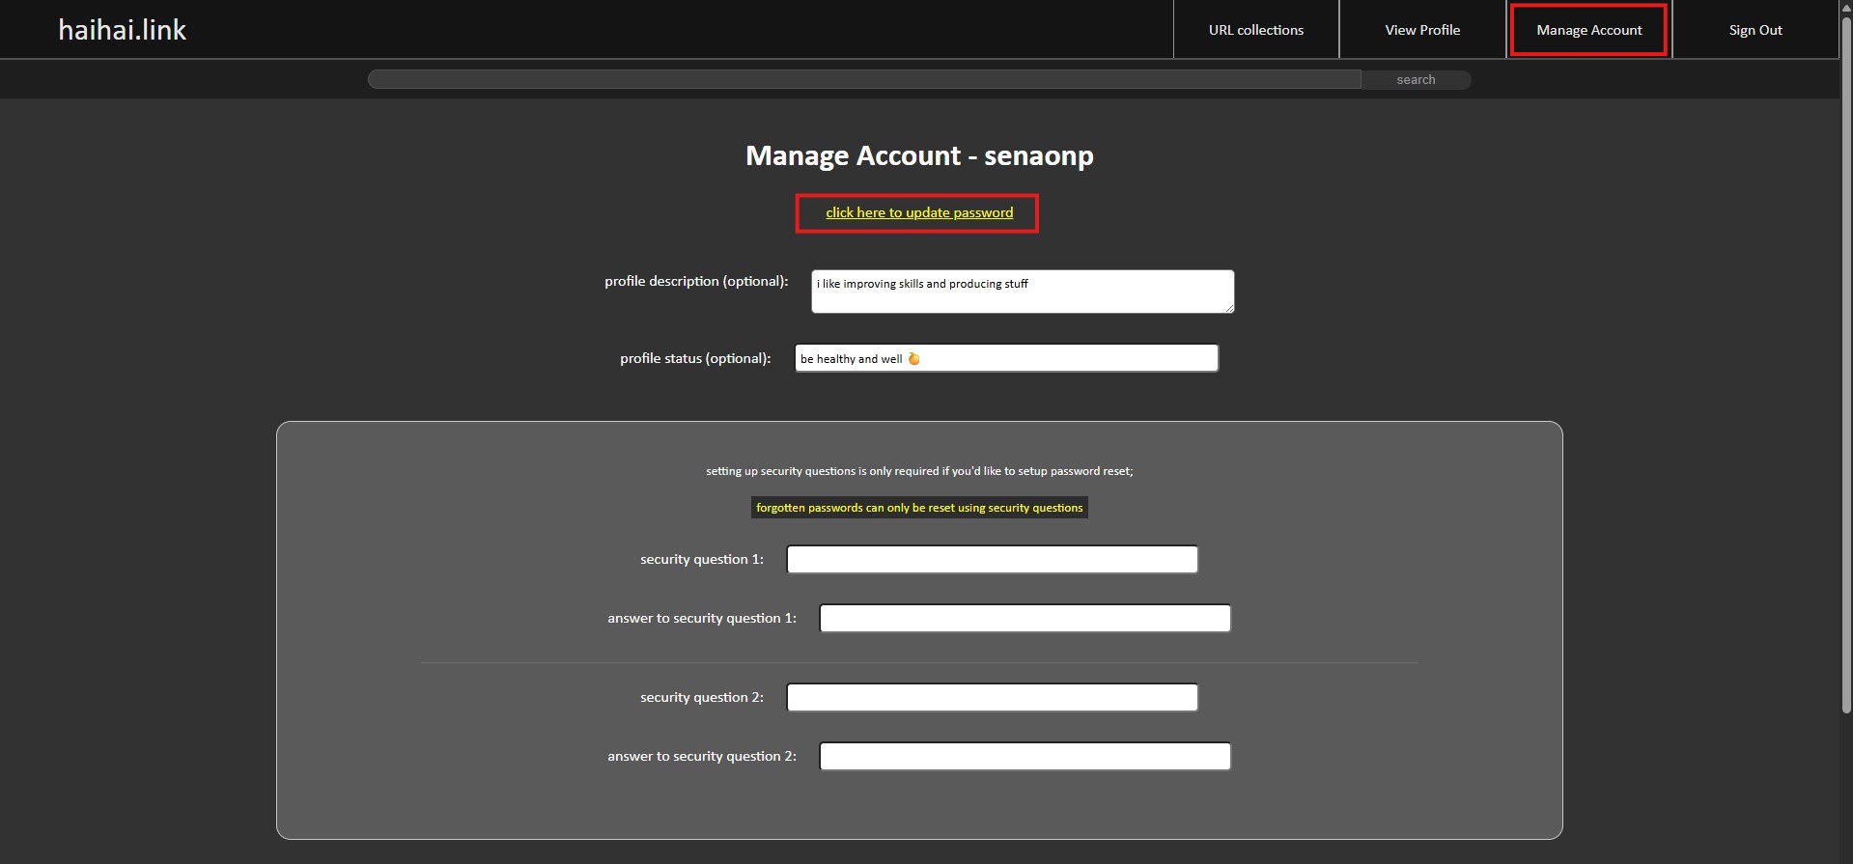Click the haihai.link site logo
Screen dimensions: 1853x864
coord(123,30)
